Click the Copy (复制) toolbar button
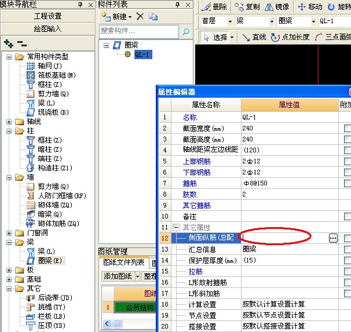The image size is (351, 332). click(x=247, y=7)
